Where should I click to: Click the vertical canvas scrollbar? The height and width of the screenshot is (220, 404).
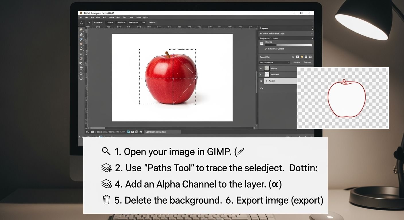pos(256,82)
